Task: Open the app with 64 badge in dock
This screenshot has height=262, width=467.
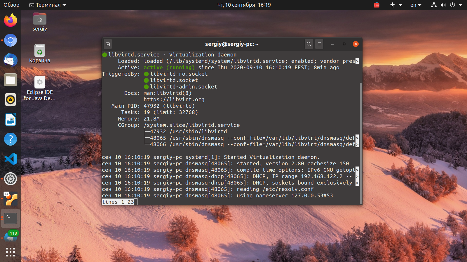Action: coord(11,199)
